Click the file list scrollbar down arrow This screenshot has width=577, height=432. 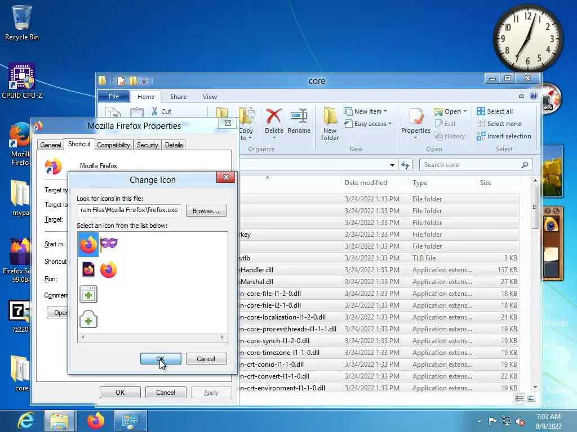[x=535, y=388]
